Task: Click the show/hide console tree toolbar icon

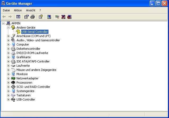Action: (18, 17)
